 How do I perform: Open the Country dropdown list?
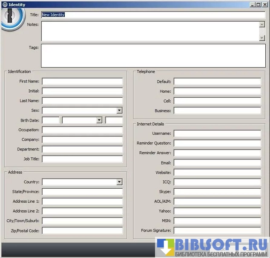tap(119, 182)
